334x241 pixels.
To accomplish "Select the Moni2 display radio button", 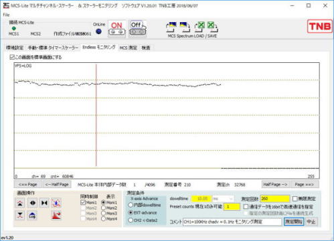I will (x=103, y=208).
